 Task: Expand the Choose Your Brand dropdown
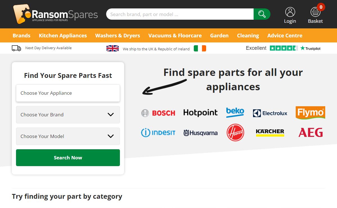pos(68,115)
